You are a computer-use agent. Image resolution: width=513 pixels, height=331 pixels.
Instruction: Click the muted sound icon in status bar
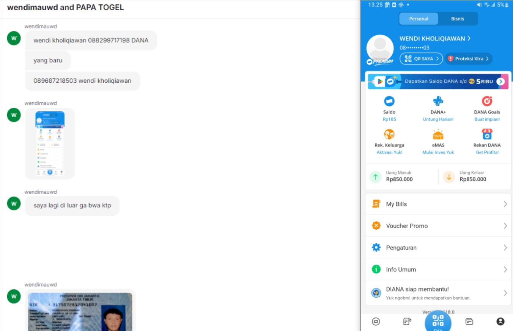(479, 5)
